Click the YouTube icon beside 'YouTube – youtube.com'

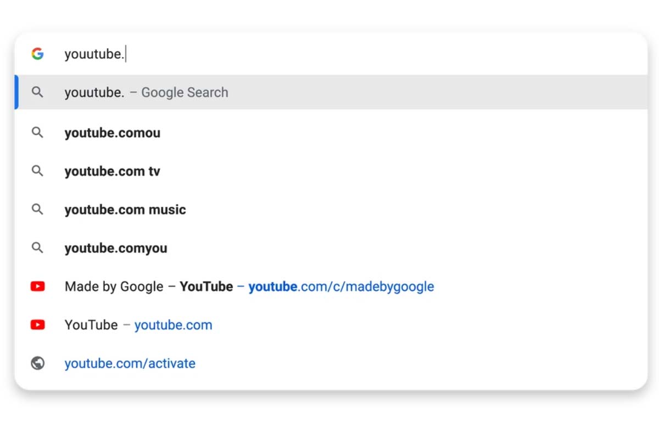click(x=37, y=325)
